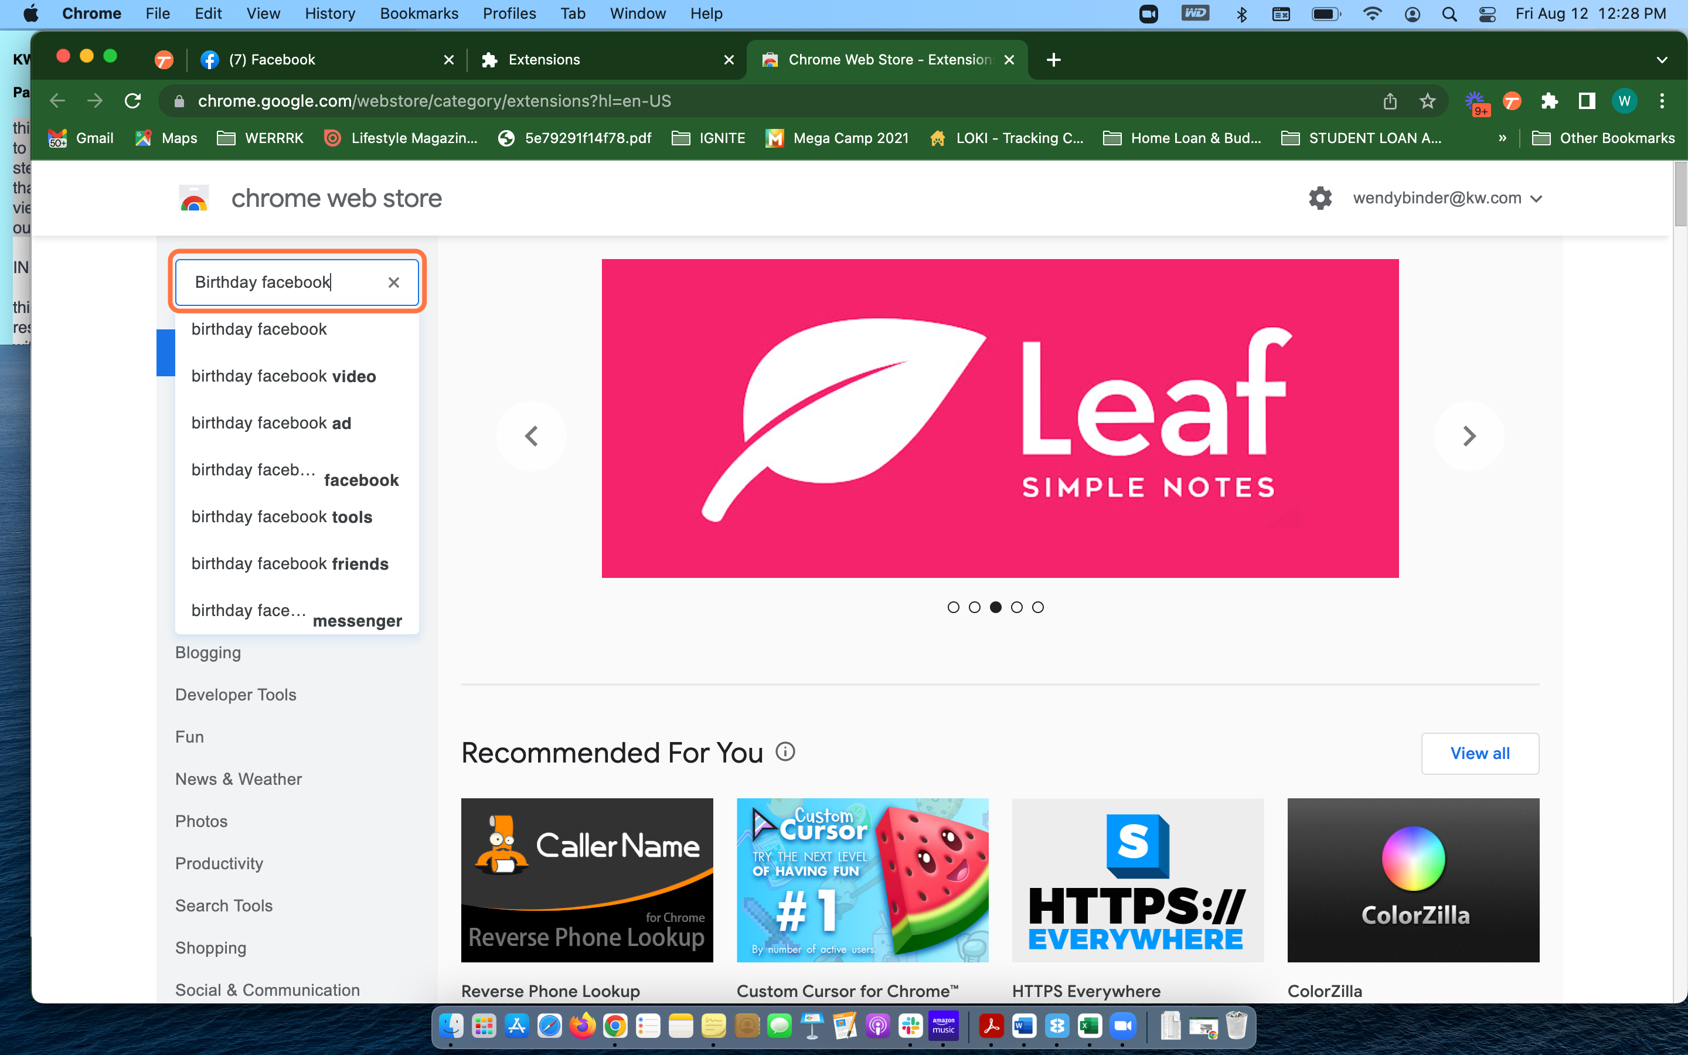The image size is (1688, 1055).
Task: Click the info icon beside Recommended For You
Action: coord(785,752)
